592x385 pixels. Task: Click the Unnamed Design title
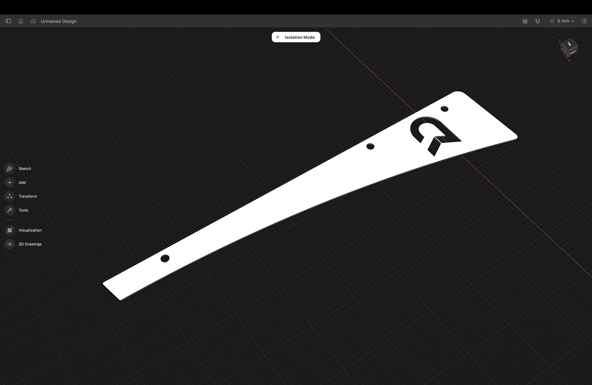(59, 21)
